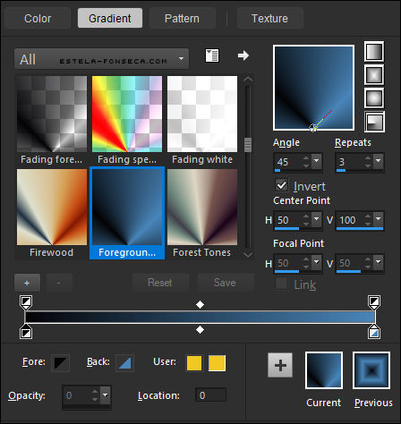Expand the Angle value dropdown arrow

click(x=317, y=161)
